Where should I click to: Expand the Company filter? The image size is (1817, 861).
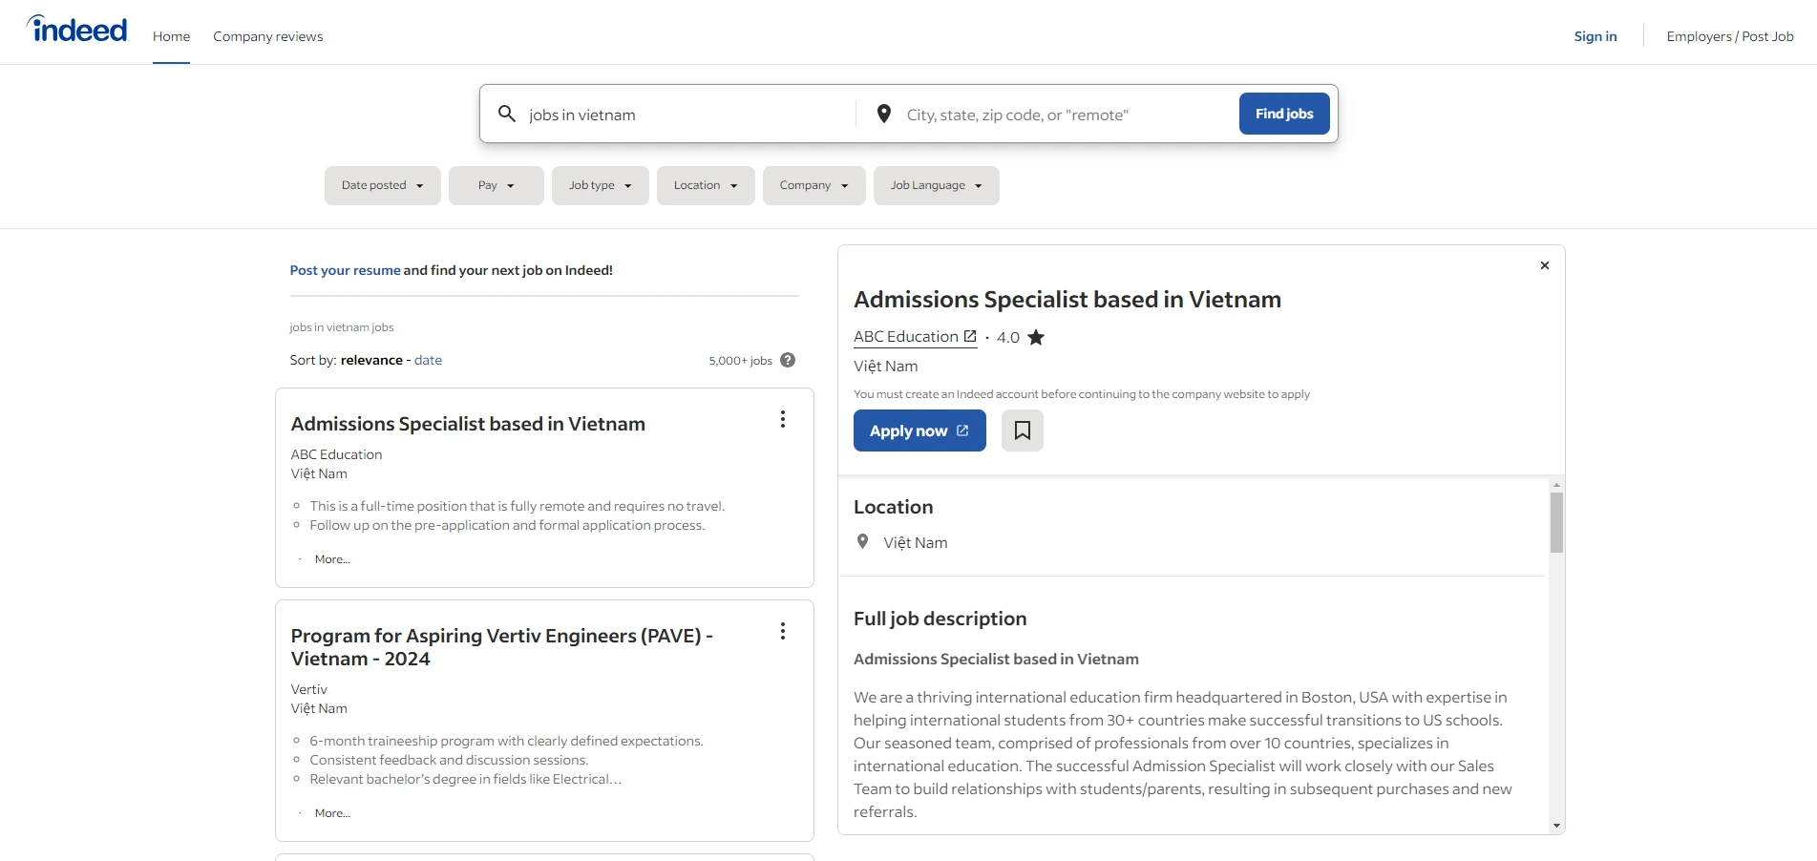(x=814, y=185)
